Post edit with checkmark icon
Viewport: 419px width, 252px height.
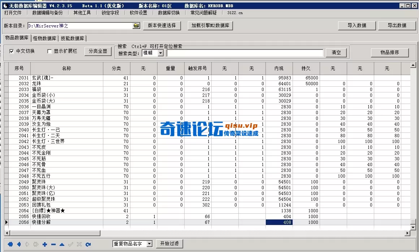pos(70,244)
